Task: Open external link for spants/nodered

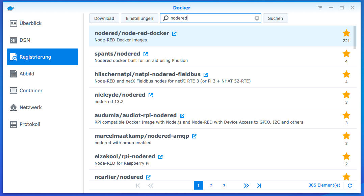Action: [x=146, y=54]
